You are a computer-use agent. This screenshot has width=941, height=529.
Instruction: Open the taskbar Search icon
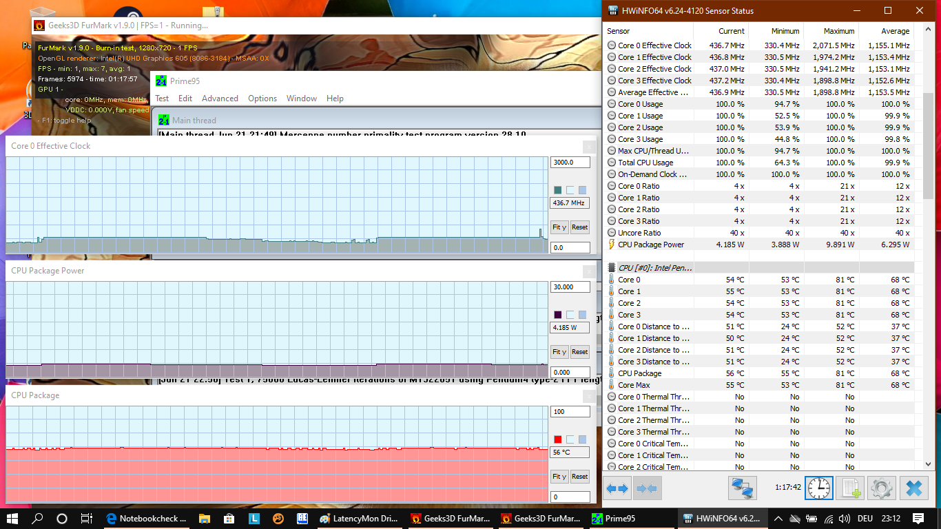click(x=37, y=519)
